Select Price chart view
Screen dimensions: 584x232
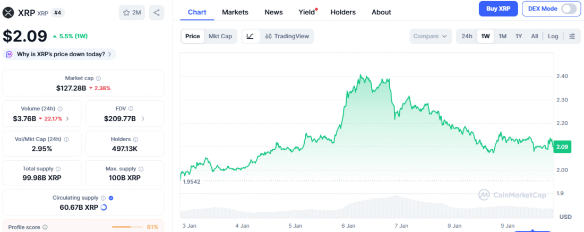(x=193, y=37)
